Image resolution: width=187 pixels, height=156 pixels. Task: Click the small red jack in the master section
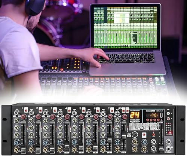point(154,135)
